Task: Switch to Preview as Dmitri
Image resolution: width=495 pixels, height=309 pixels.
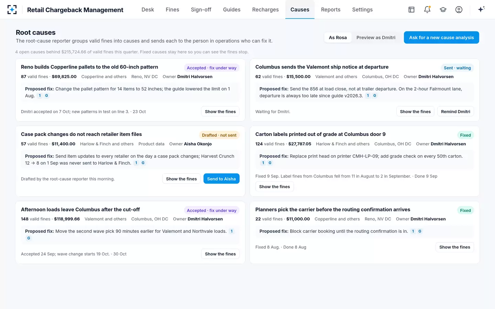Action: pyautogui.click(x=376, y=37)
